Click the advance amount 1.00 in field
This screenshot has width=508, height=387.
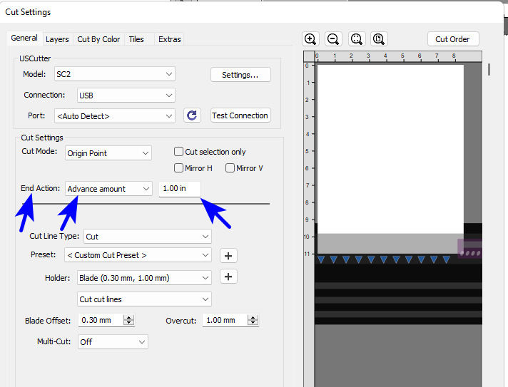pos(180,189)
